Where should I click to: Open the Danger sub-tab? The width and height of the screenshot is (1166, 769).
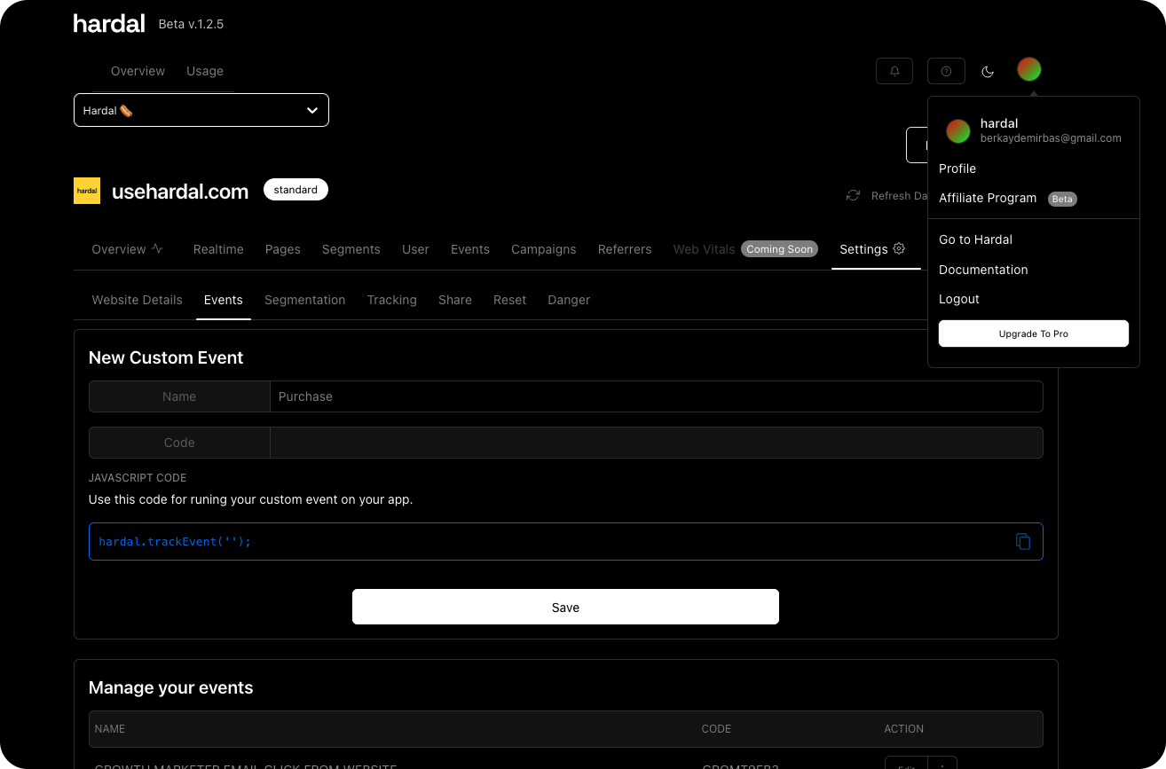click(x=569, y=300)
